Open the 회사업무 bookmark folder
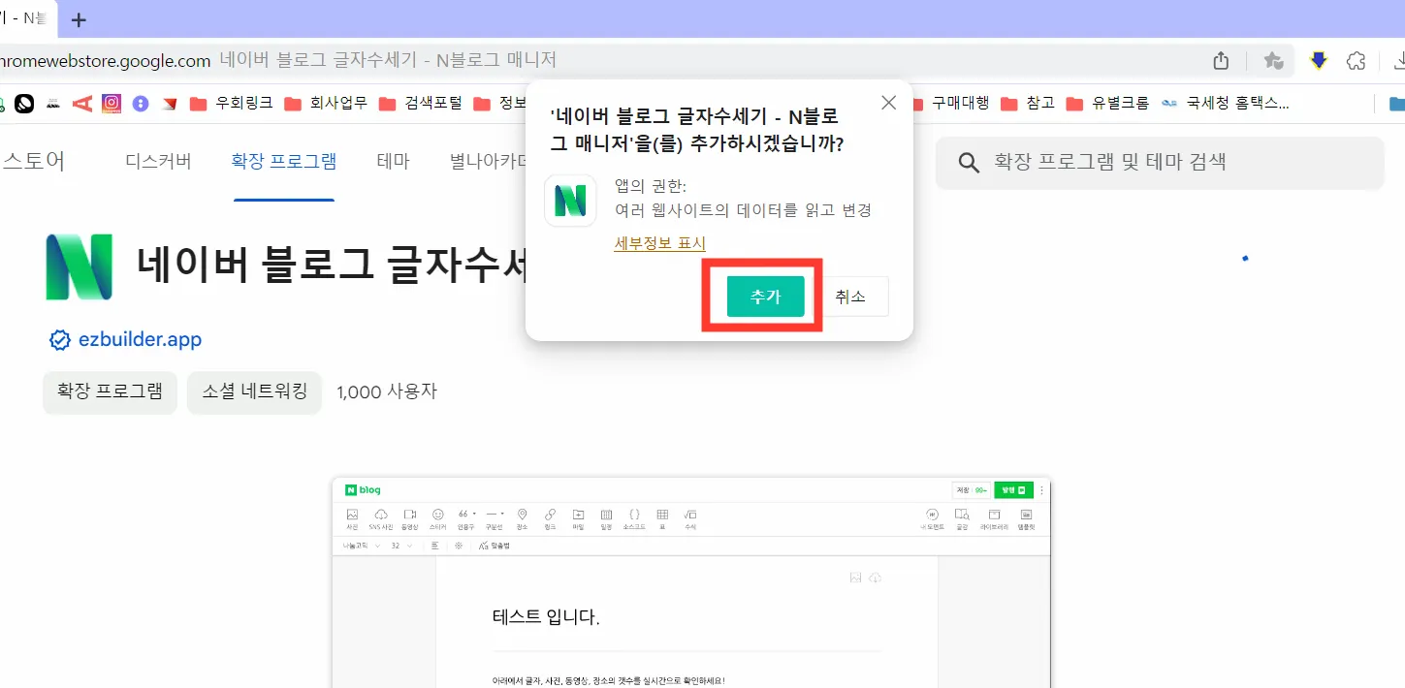Image resolution: width=1405 pixels, height=688 pixels. point(326,103)
